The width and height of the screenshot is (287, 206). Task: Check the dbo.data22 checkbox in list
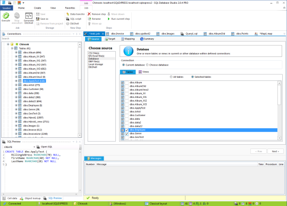click(126, 127)
